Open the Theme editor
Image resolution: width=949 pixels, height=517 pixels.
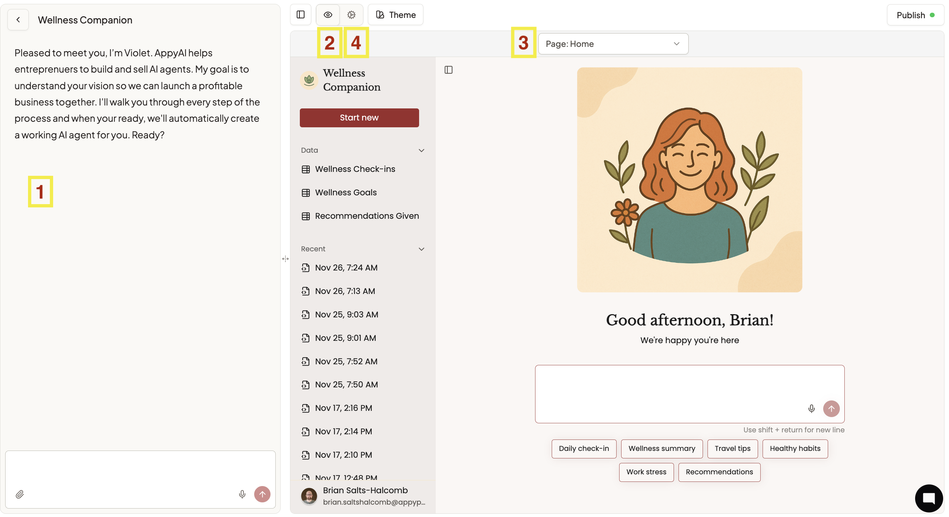pos(396,15)
